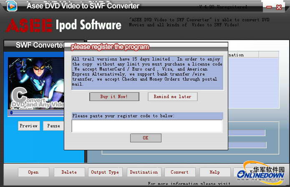Viewport: 290px width, 187px height.
Task: Confirm registration with OK button
Action: 146,138
